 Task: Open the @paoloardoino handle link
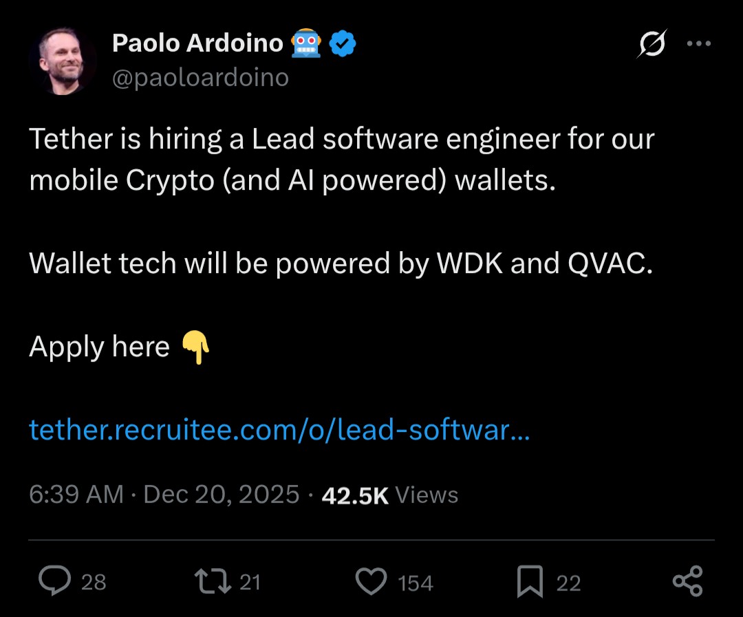[x=200, y=78]
